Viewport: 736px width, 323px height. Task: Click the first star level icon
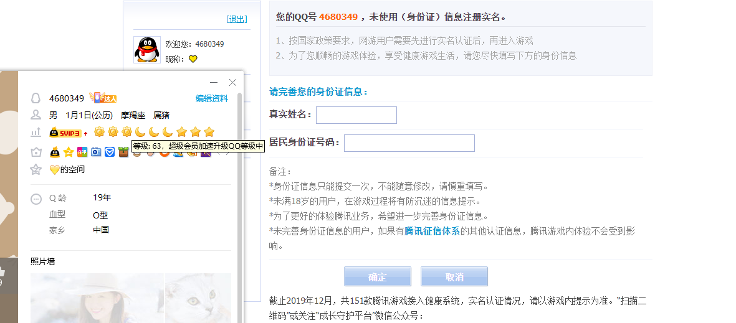[181, 132]
